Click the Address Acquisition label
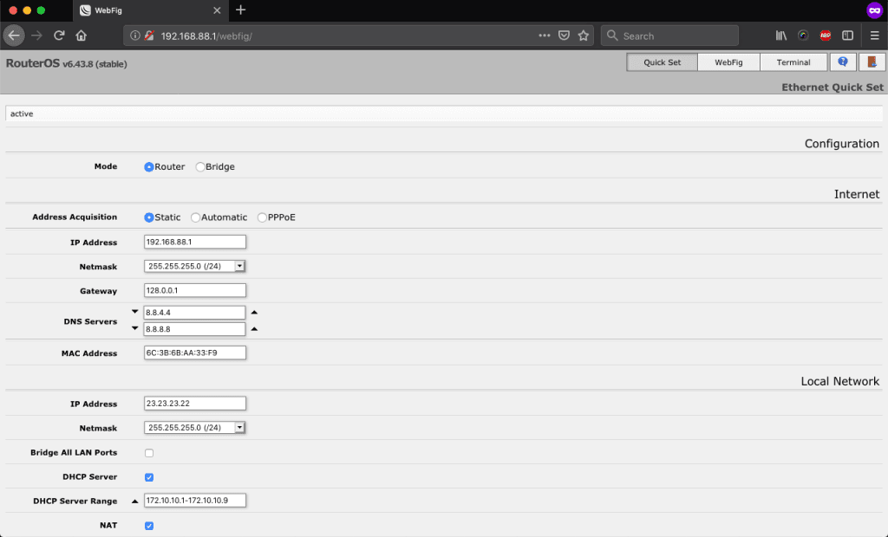The height and width of the screenshot is (537, 888). (x=75, y=217)
